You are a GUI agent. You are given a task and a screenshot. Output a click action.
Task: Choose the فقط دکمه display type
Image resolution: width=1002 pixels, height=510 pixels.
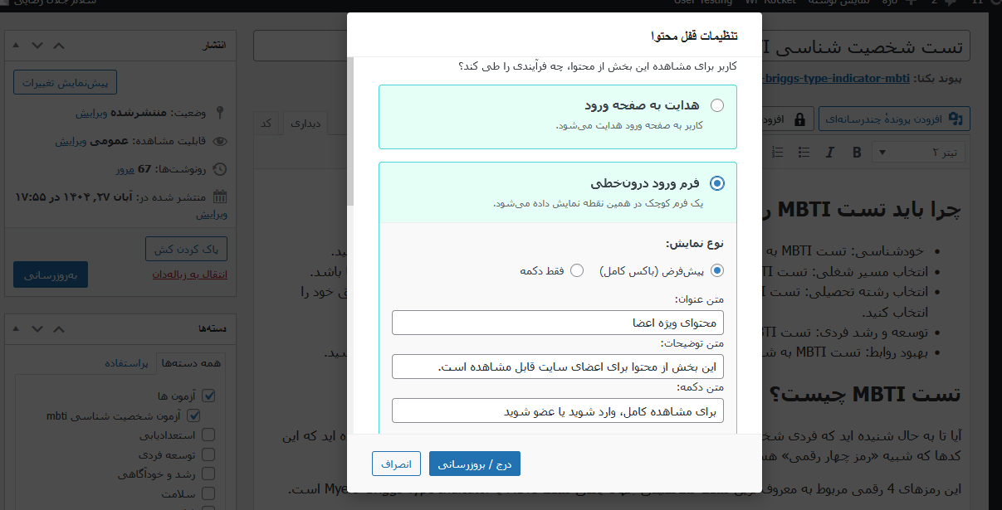point(577,270)
